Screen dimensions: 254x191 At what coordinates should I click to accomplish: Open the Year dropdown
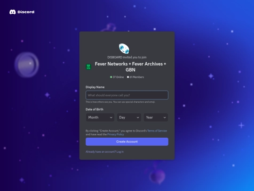click(156, 117)
